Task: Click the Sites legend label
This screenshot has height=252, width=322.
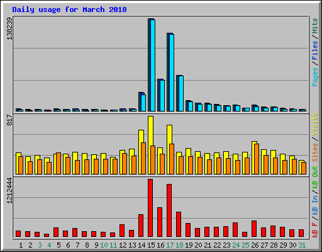Action: (315, 152)
